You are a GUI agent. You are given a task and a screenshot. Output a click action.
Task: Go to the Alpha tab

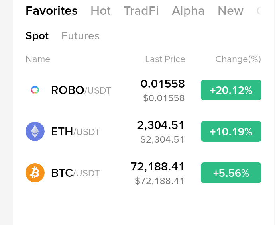coord(188,11)
